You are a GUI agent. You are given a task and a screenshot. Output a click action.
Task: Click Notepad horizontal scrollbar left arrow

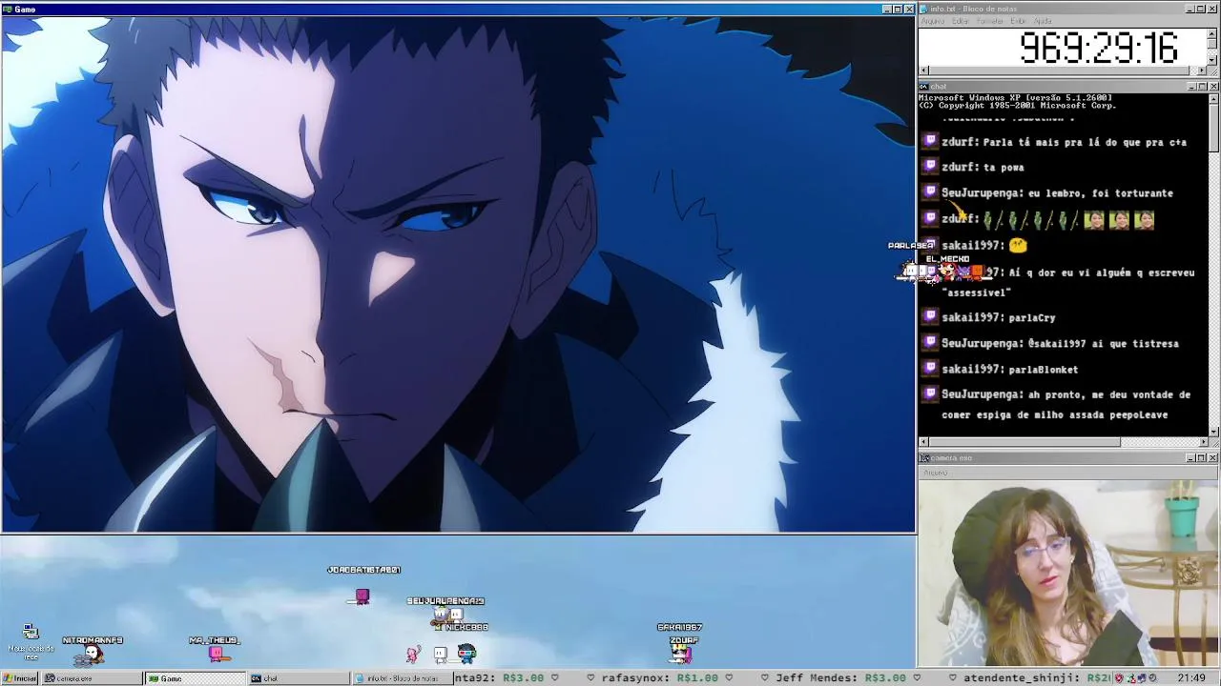pyautogui.click(x=922, y=71)
